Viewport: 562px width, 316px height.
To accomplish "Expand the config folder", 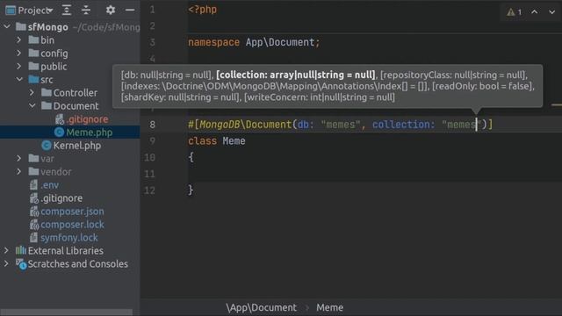I will pyautogui.click(x=19, y=53).
